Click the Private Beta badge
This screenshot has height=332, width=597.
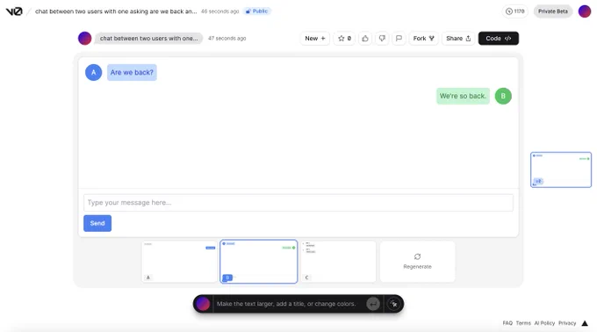553,11
